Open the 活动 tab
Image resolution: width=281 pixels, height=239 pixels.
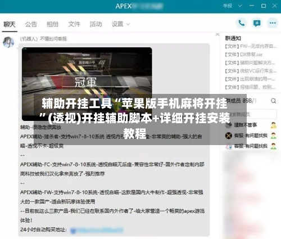point(96,24)
